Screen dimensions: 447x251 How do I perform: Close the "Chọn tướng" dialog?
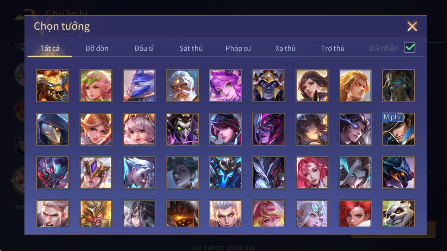coord(412,26)
